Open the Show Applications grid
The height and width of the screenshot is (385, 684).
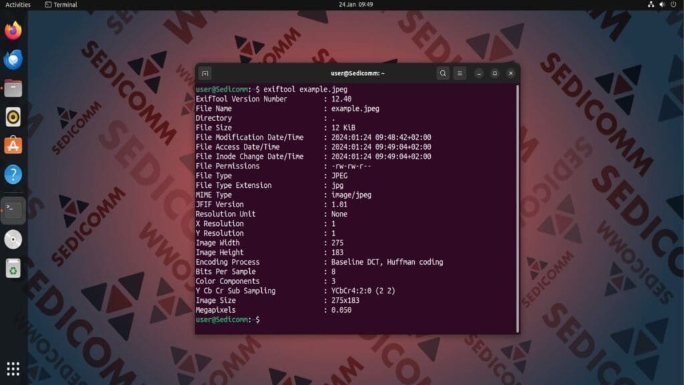tap(12, 368)
